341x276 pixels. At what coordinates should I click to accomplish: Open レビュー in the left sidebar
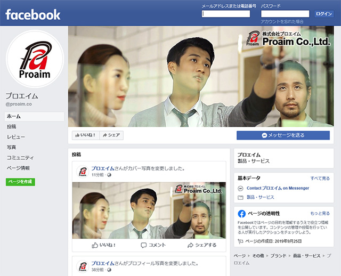click(16, 137)
